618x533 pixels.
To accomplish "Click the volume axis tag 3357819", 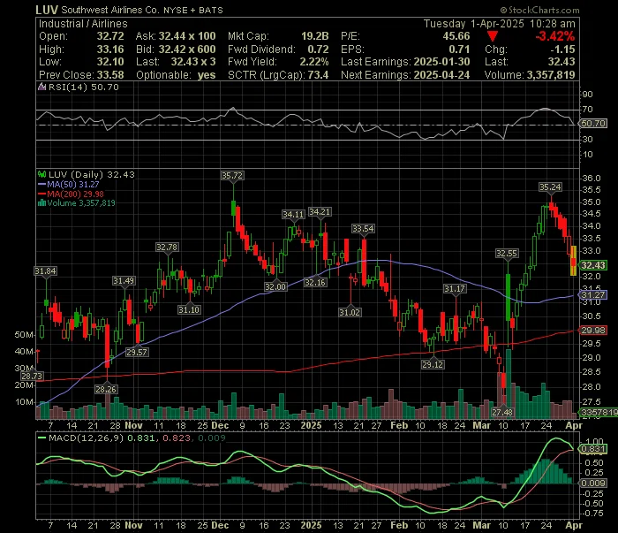I will point(599,412).
